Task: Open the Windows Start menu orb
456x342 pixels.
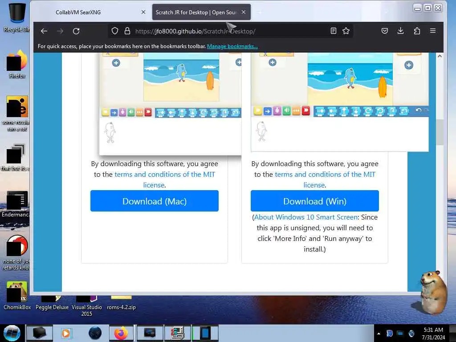Action: (12, 333)
